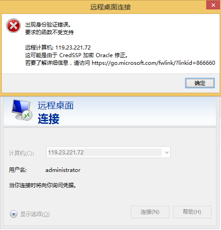
Task: Open help via 帮助(H) button
Action: [x=192, y=212]
